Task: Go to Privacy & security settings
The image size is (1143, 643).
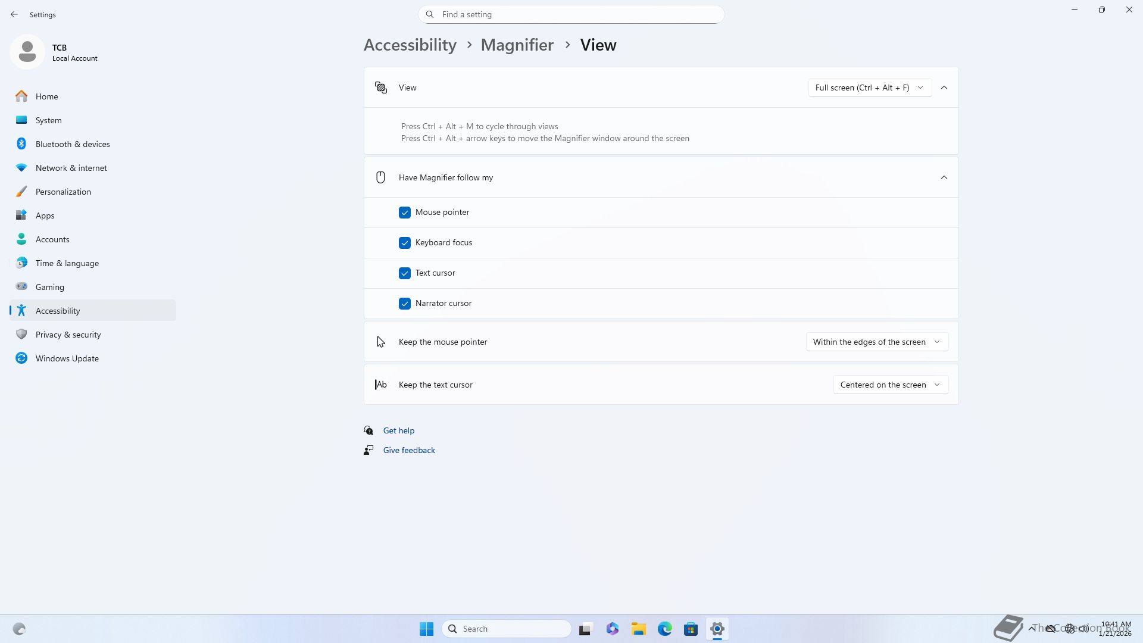Action: pyautogui.click(x=68, y=335)
